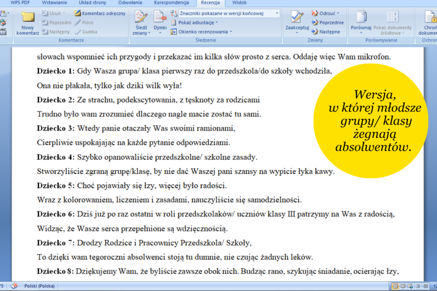
Task: Open the Znaczniki pokazane w wersji końcowej dropdown
Action: coord(226,13)
